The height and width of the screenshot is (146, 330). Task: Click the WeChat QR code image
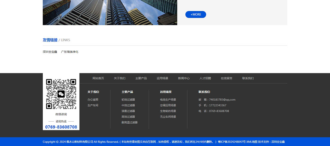[x=61, y=94]
